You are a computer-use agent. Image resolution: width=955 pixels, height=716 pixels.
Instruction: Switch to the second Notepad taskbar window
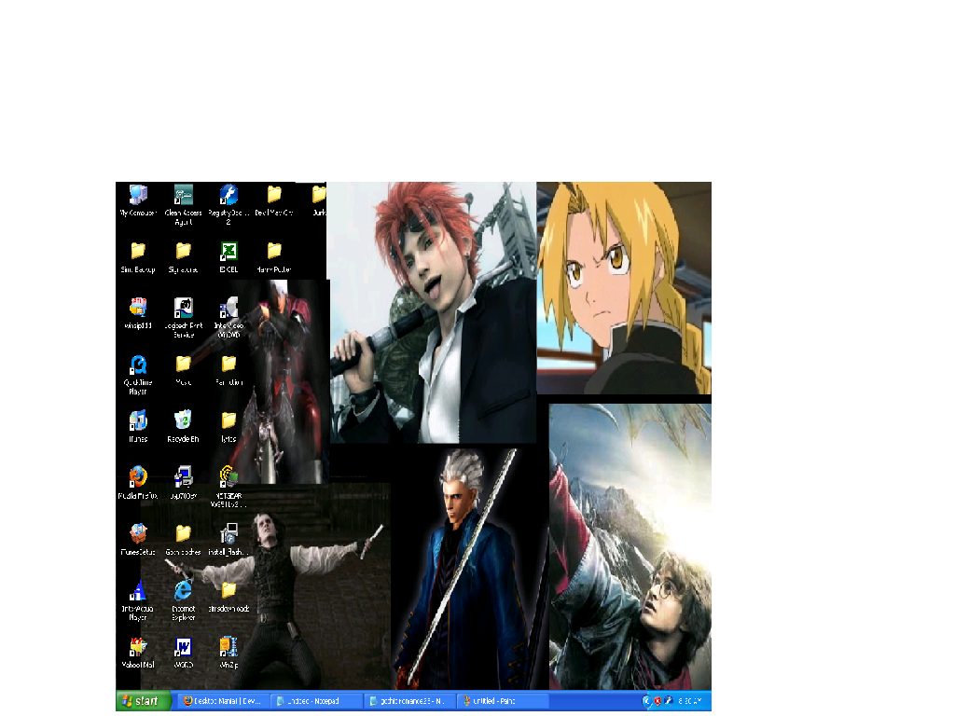tap(409, 701)
